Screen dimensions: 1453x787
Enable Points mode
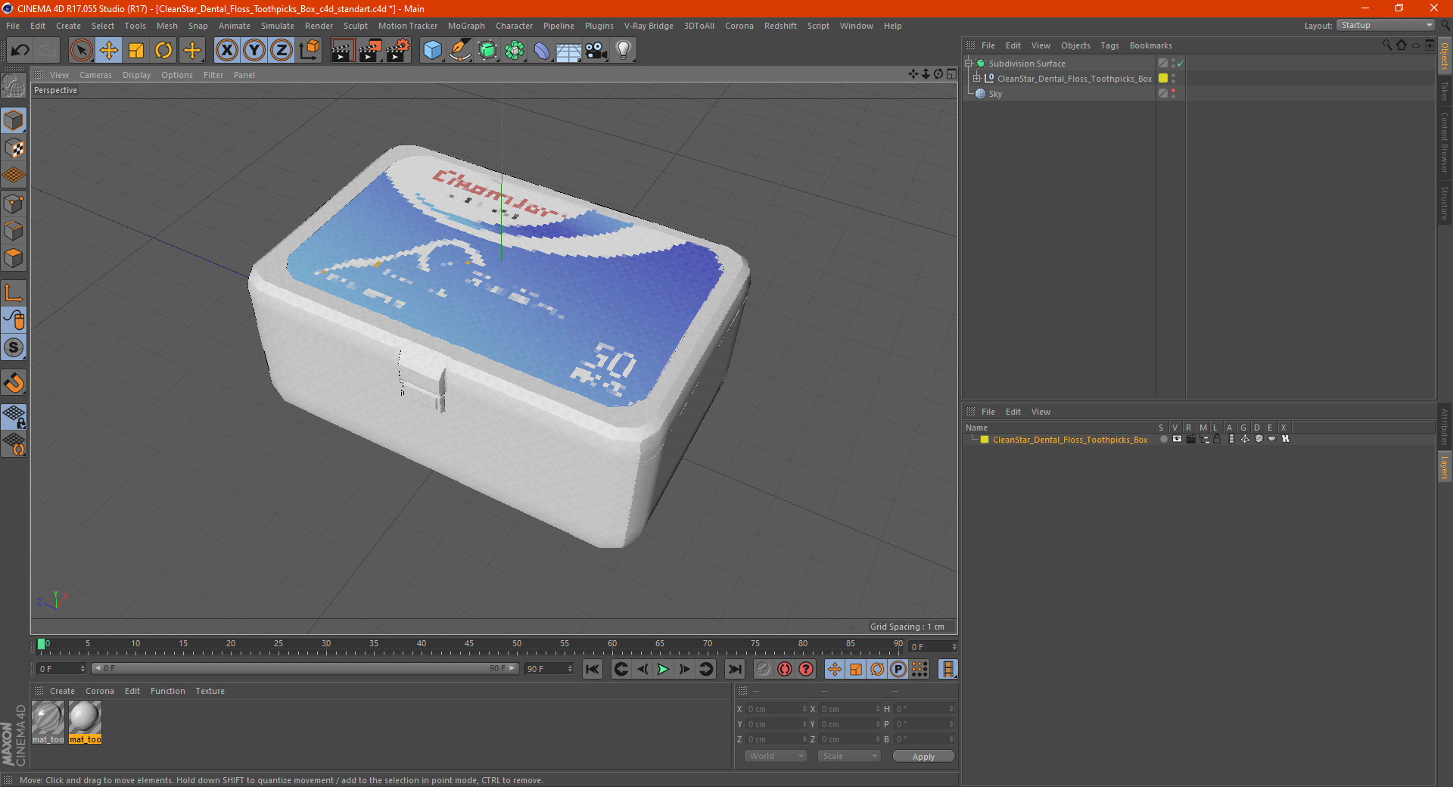coord(14,204)
